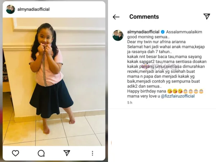Open the three-dot more options menu
This screenshot has width=216, height=162.
[93, 153]
